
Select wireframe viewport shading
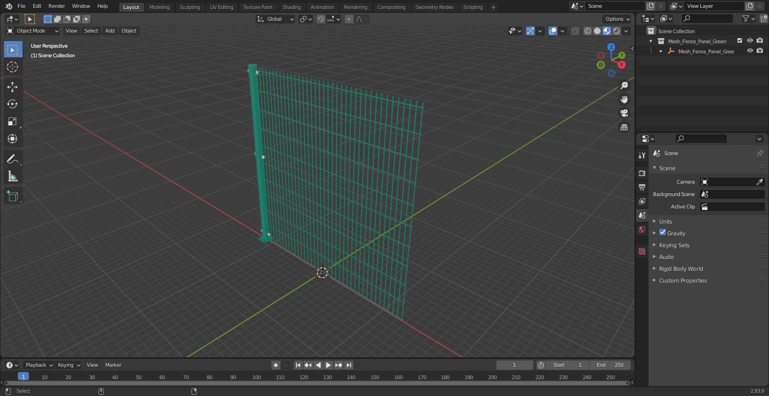[588, 31]
